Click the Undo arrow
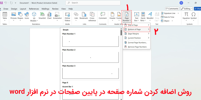The image size is (201, 100). [x=6, y=3]
